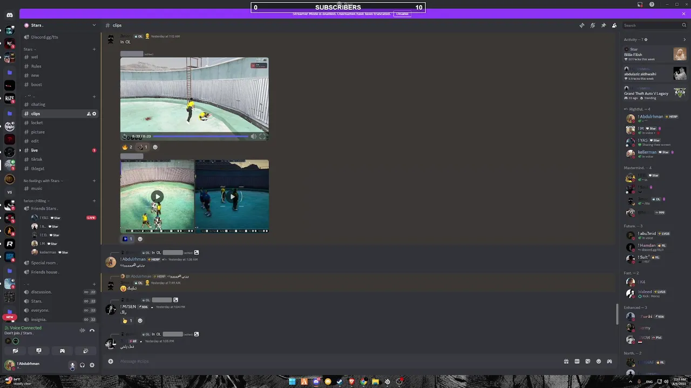Toggle headphones deafen
Viewport: 691px width, 388px height.
pos(82,365)
